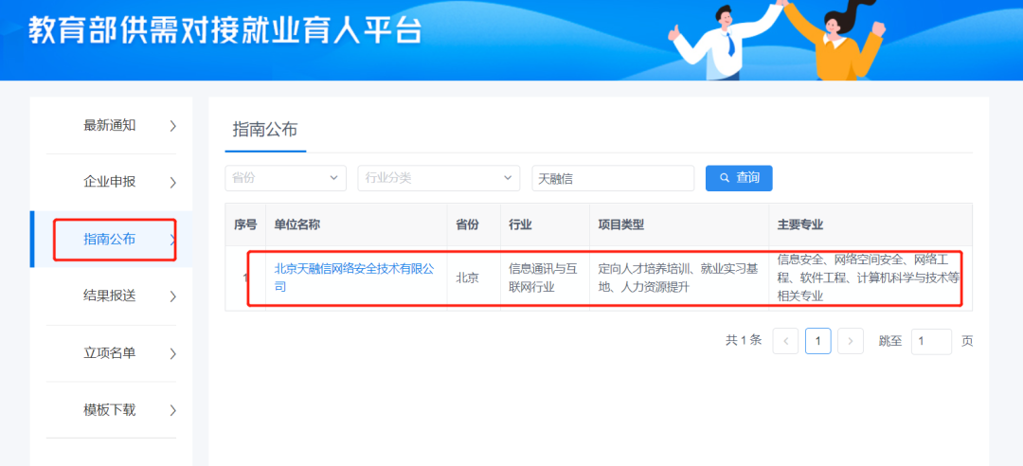Click the chevron arrow beside 结果报送
Screen dimensions: 1023x466
click(172, 296)
